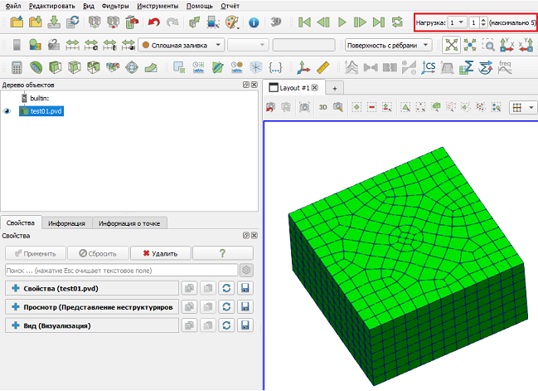Open the color palette editor icon

pyautogui.click(x=232, y=22)
